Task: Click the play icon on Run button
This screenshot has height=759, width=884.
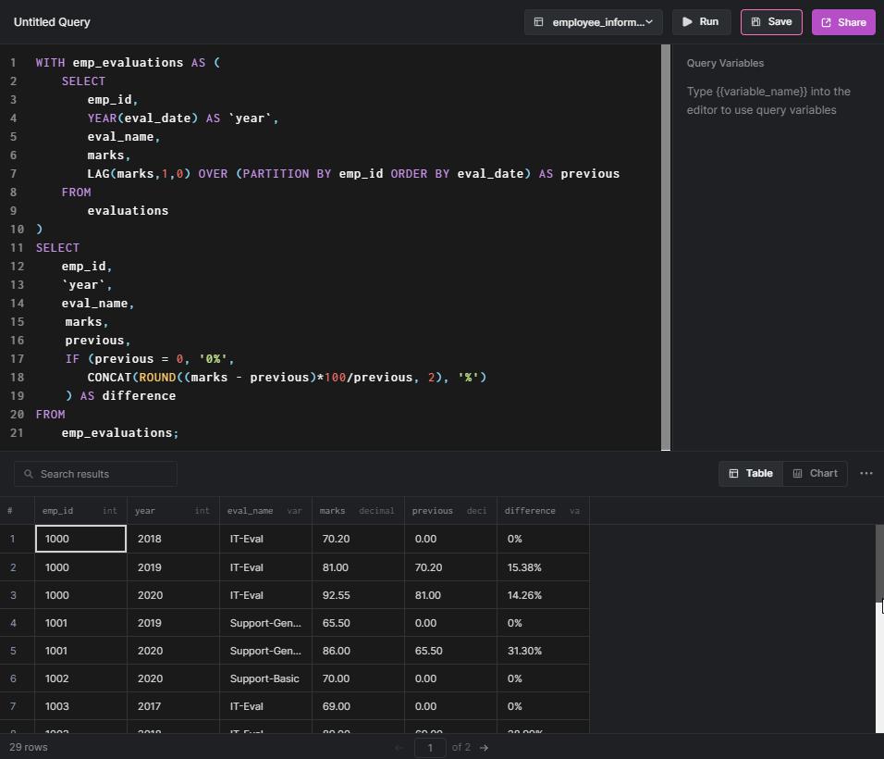Action: pos(687,22)
